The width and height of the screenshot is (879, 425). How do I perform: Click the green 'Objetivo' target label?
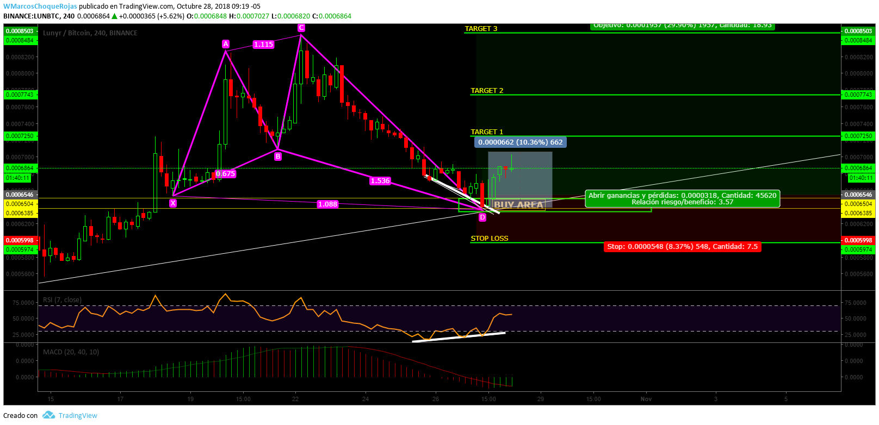pos(683,26)
